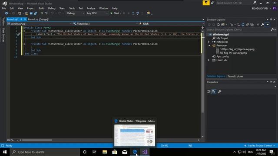This screenshot has height=156, width=278.
Task: Click the United States Wikipedia thumbnail preview
Action: 135,135
